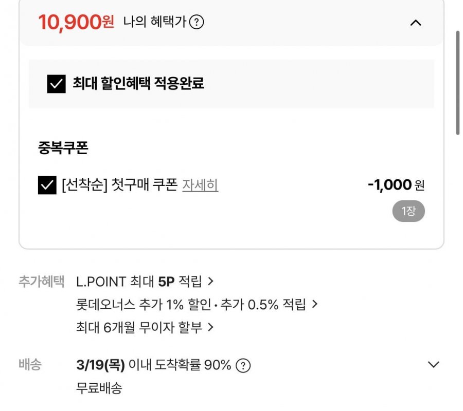Open the 자세히 coupon details link
The image size is (463, 411).
pyautogui.click(x=200, y=185)
